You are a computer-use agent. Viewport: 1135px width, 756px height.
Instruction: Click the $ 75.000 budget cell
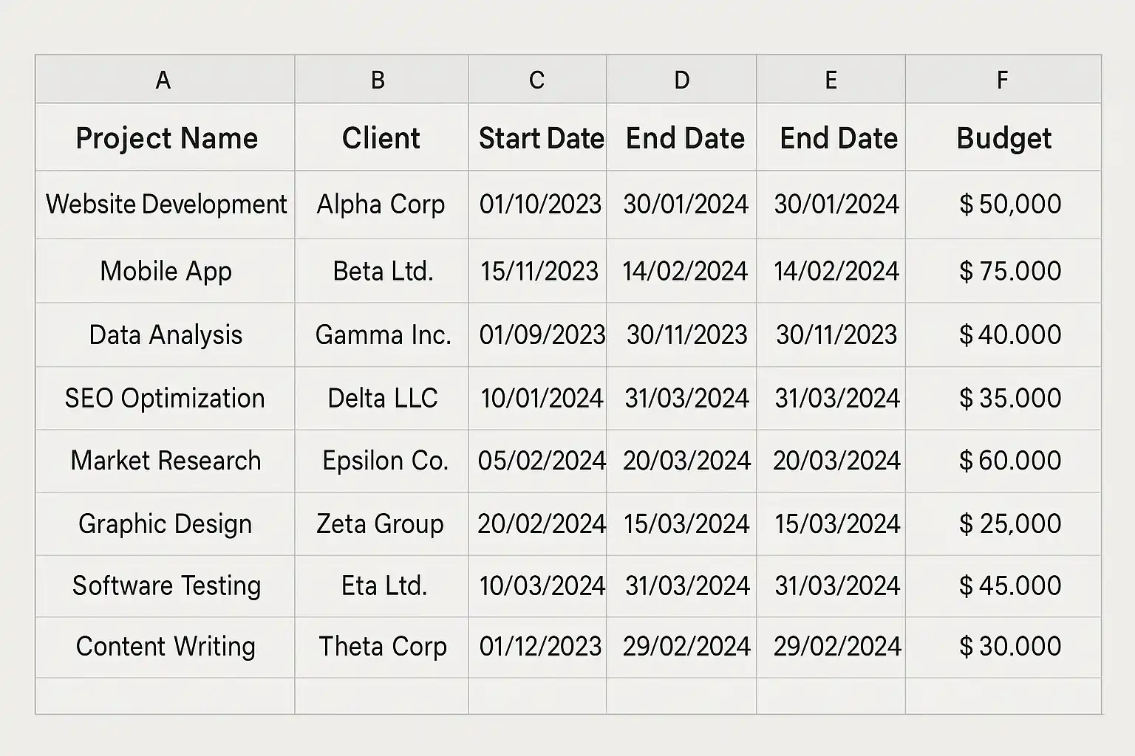1003,271
